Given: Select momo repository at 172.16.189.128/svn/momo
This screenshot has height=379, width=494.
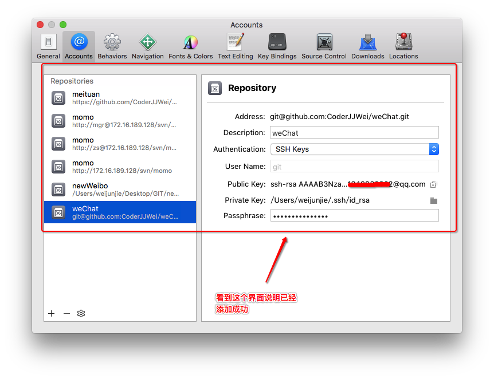Looking at the screenshot, I should pos(120,167).
